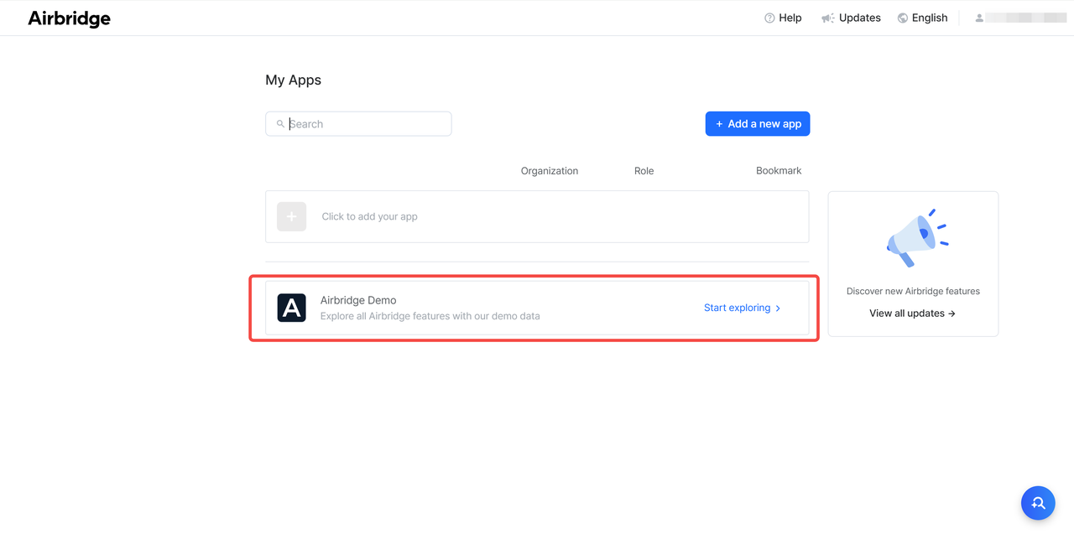Click the globe language icon
This screenshot has height=539, width=1074.
(x=903, y=18)
